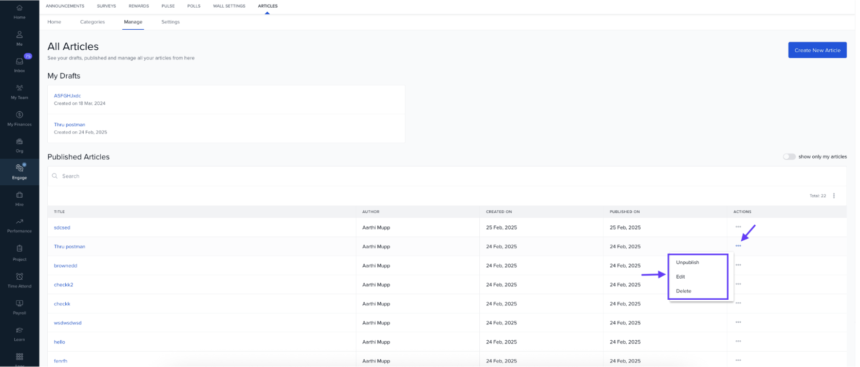Open the Surveys top navigation tab
This screenshot has height=367, width=860.
[x=106, y=6]
